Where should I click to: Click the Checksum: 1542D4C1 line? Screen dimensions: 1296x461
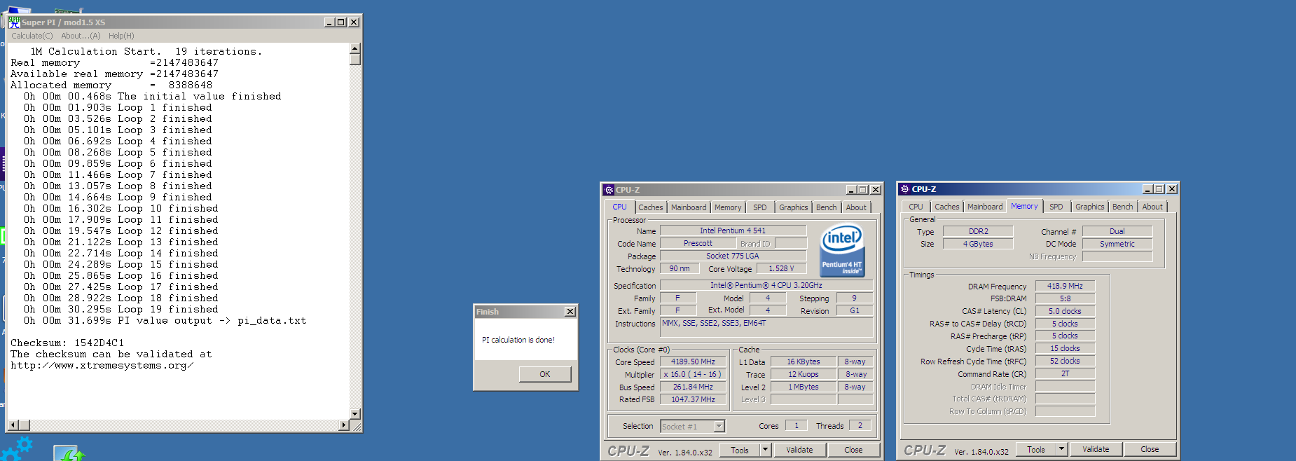(67, 343)
